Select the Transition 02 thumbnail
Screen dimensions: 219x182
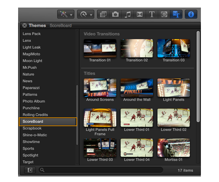point(137,48)
